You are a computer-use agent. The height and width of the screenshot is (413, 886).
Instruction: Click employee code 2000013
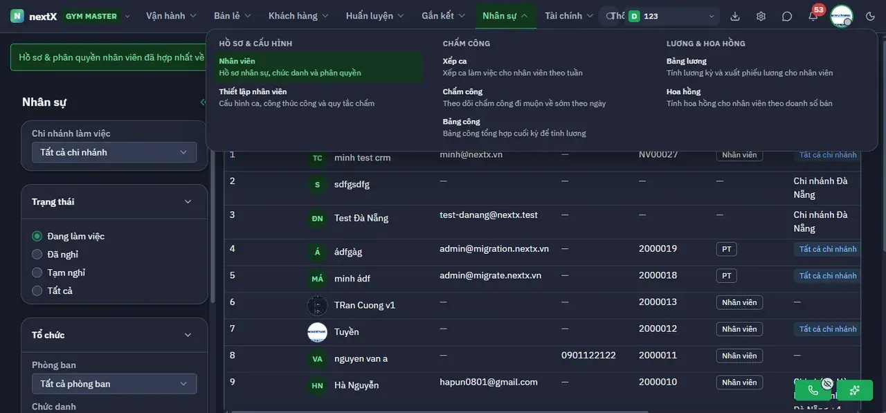pyautogui.click(x=658, y=302)
